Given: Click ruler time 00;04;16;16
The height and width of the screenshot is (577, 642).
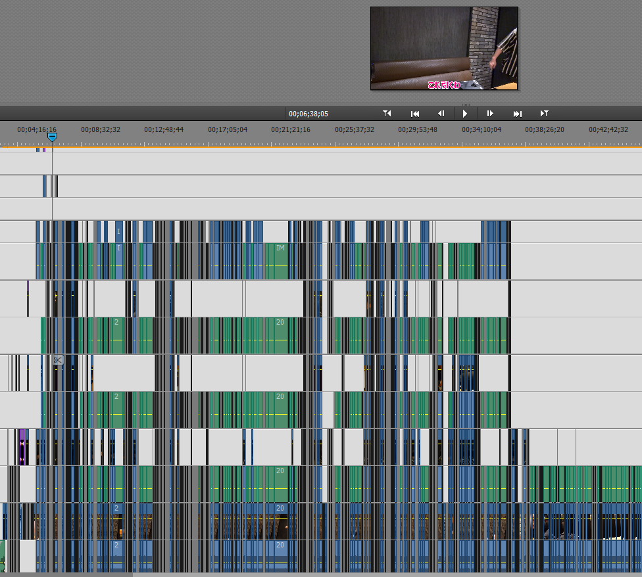Looking at the screenshot, I should 37,129.
